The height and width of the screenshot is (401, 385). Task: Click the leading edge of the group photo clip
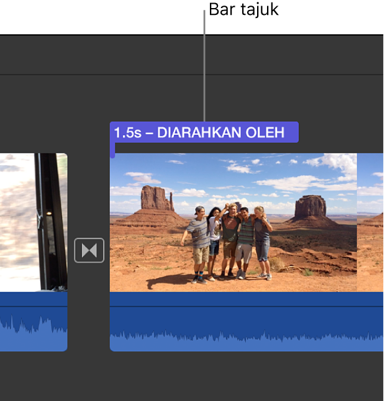pos(111,252)
